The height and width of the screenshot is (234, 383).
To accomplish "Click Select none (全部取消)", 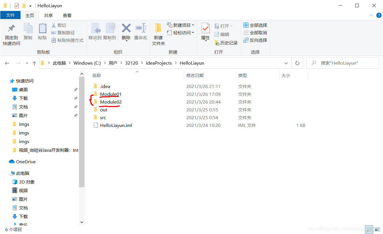I will [255, 33].
